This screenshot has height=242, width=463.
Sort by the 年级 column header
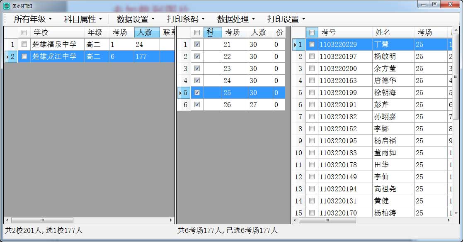[x=97, y=32]
